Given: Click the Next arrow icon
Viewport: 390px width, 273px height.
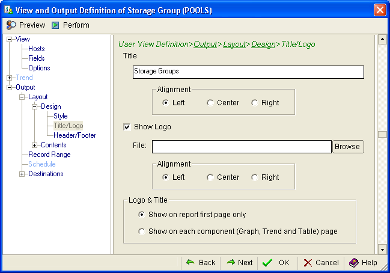Looking at the screenshot, I should click(231, 263).
